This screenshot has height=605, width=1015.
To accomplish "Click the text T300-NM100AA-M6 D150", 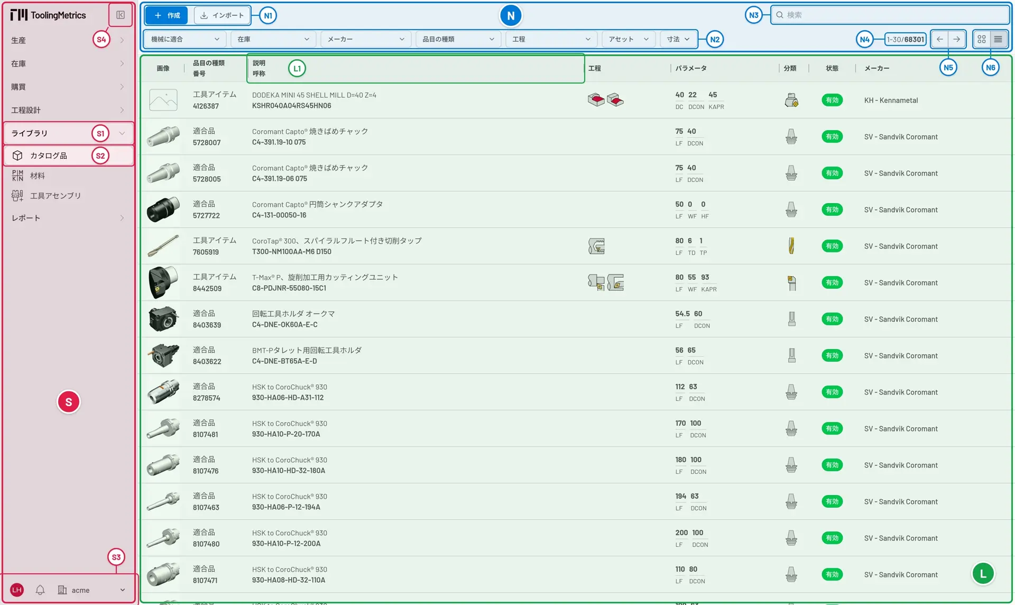I will click(x=292, y=252).
